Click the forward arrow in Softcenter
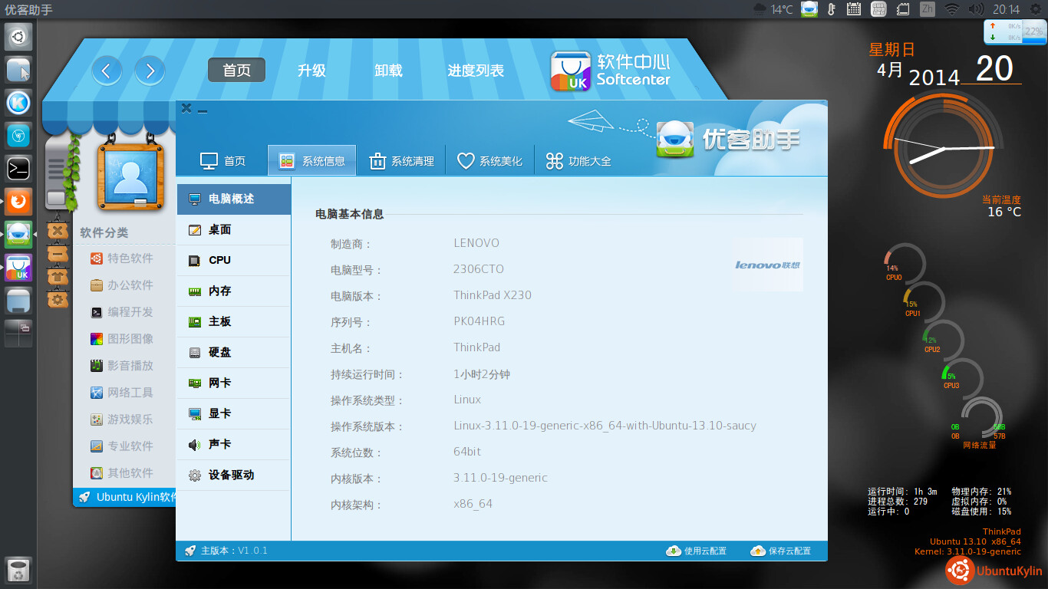This screenshot has height=589, width=1048. pyautogui.click(x=150, y=71)
